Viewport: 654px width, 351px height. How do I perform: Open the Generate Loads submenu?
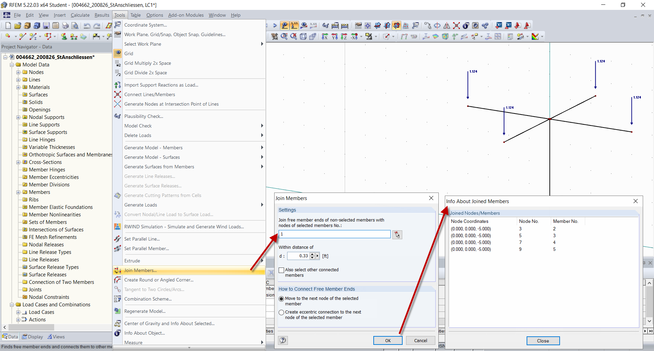[189, 205]
